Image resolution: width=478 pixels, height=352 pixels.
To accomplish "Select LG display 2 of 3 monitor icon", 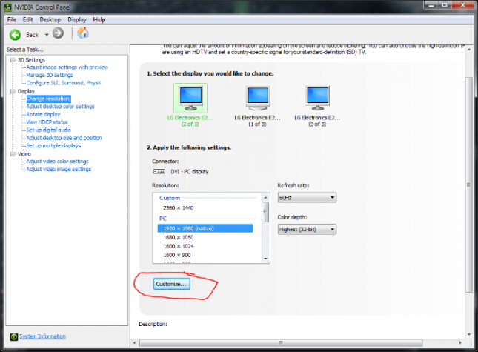I will tap(190, 98).
